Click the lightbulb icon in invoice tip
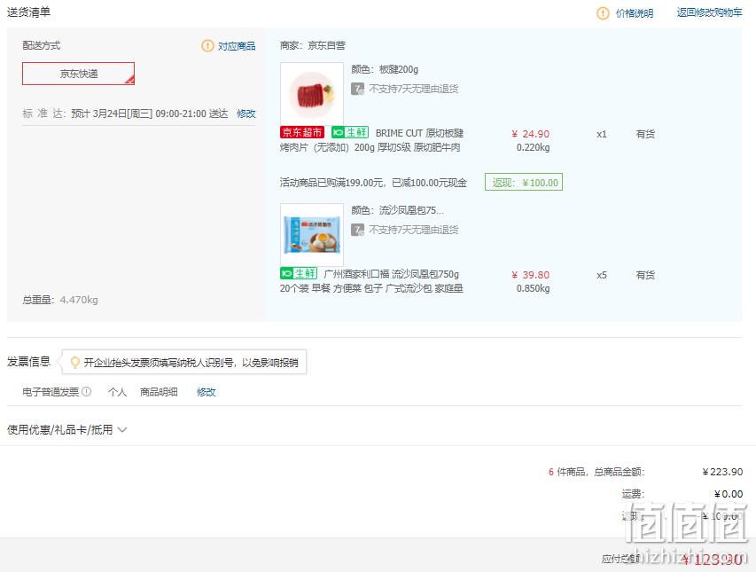 74,362
